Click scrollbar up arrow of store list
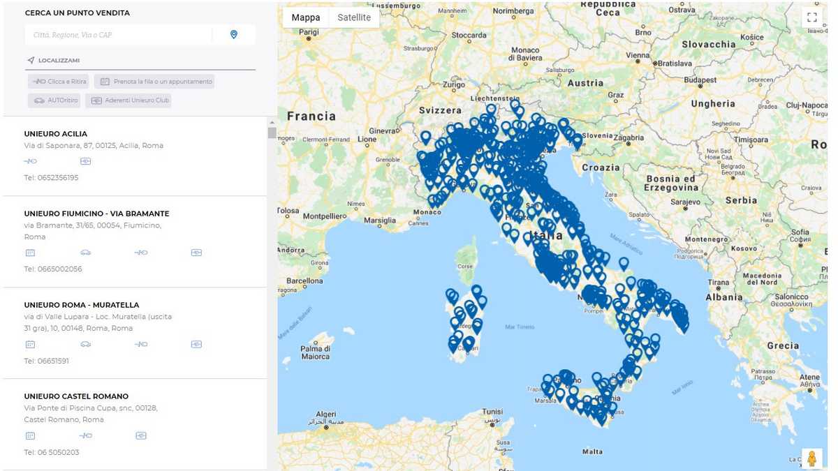 tap(272, 121)
